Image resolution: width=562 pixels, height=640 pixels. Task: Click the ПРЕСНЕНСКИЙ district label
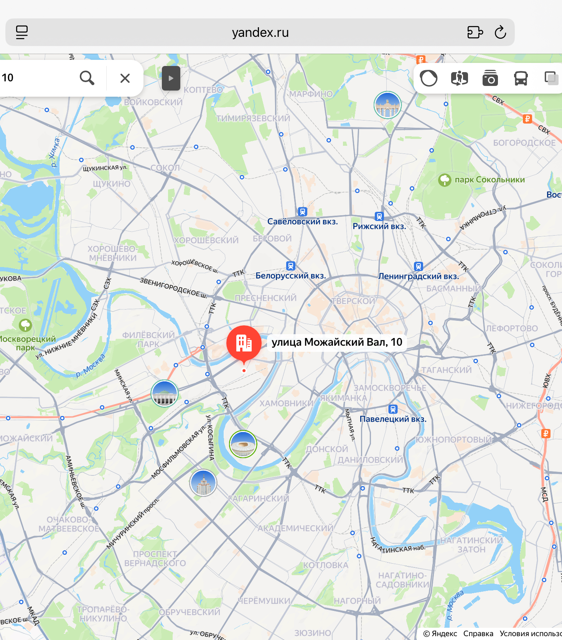click(266, 298)
